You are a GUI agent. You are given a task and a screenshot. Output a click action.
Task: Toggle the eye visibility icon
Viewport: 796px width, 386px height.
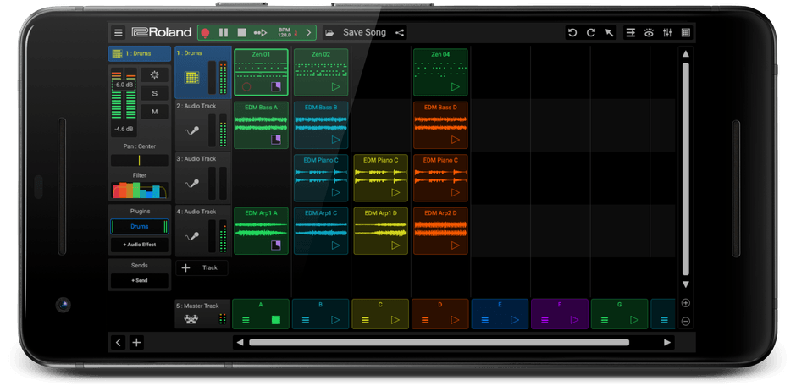[649, 33]
